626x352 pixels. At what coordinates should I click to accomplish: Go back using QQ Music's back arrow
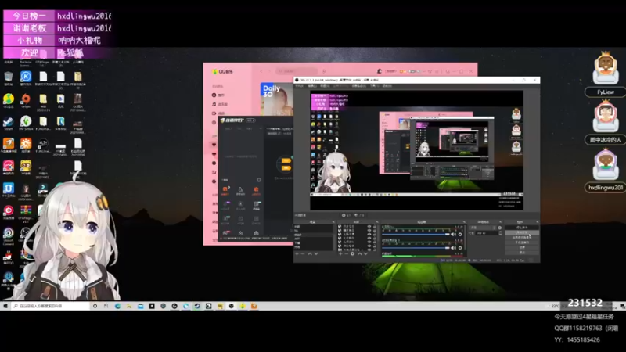(x=261, y=71)
